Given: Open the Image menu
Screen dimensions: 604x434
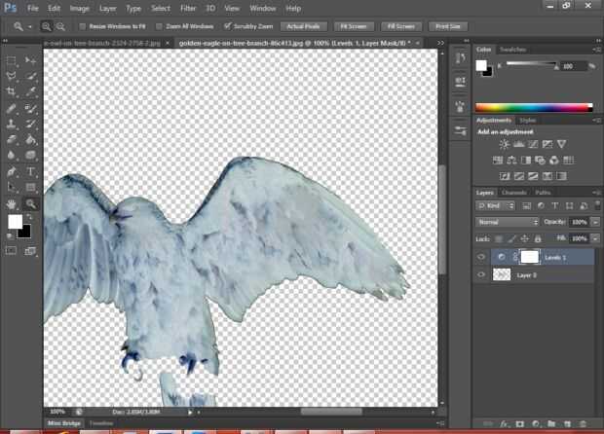Looking at the screenshot, I should click(x=79, y=8).
